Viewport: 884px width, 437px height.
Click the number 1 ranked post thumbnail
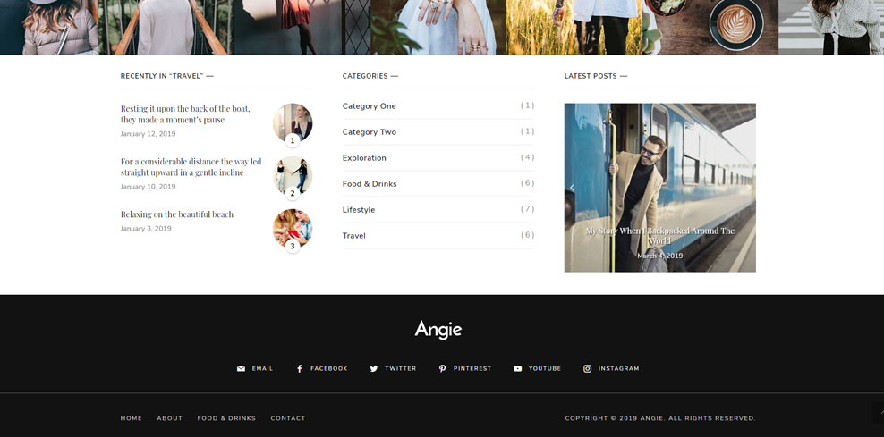tap(293, 122)
